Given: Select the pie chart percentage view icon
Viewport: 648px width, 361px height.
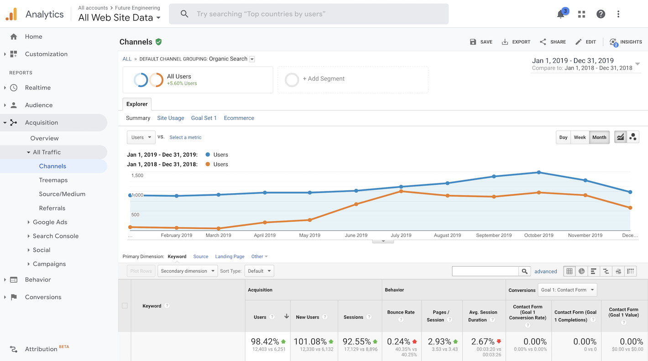Looking at the screenshot, I should click(x=582, y=271).
